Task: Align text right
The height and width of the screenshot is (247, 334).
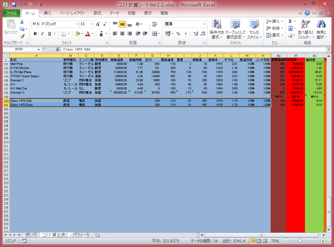Action: tap(130, 34)
